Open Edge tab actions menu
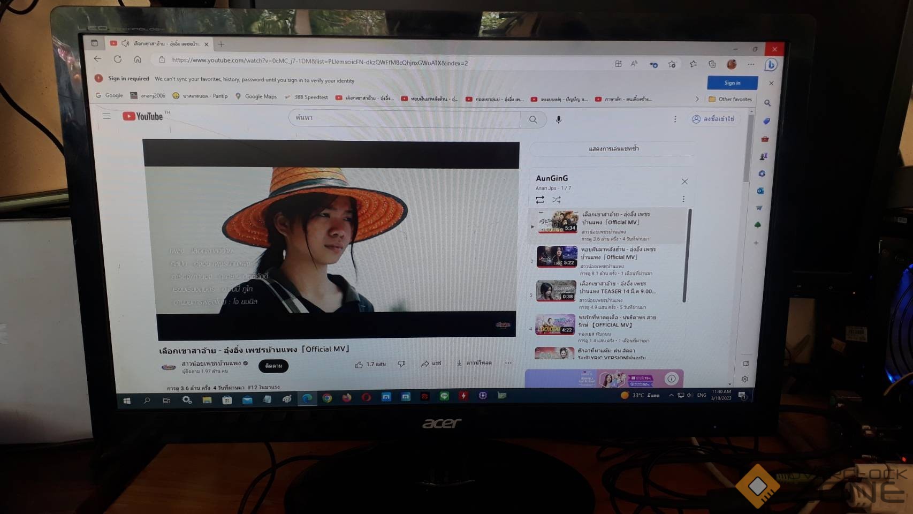 pos(94,43)
